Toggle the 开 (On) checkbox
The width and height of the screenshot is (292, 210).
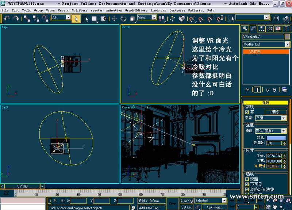[x=247, y=112]
